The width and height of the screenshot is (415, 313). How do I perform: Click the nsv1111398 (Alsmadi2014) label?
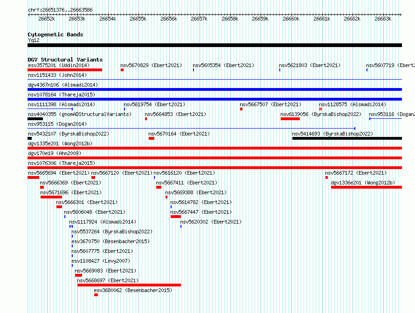pos(62,104)
